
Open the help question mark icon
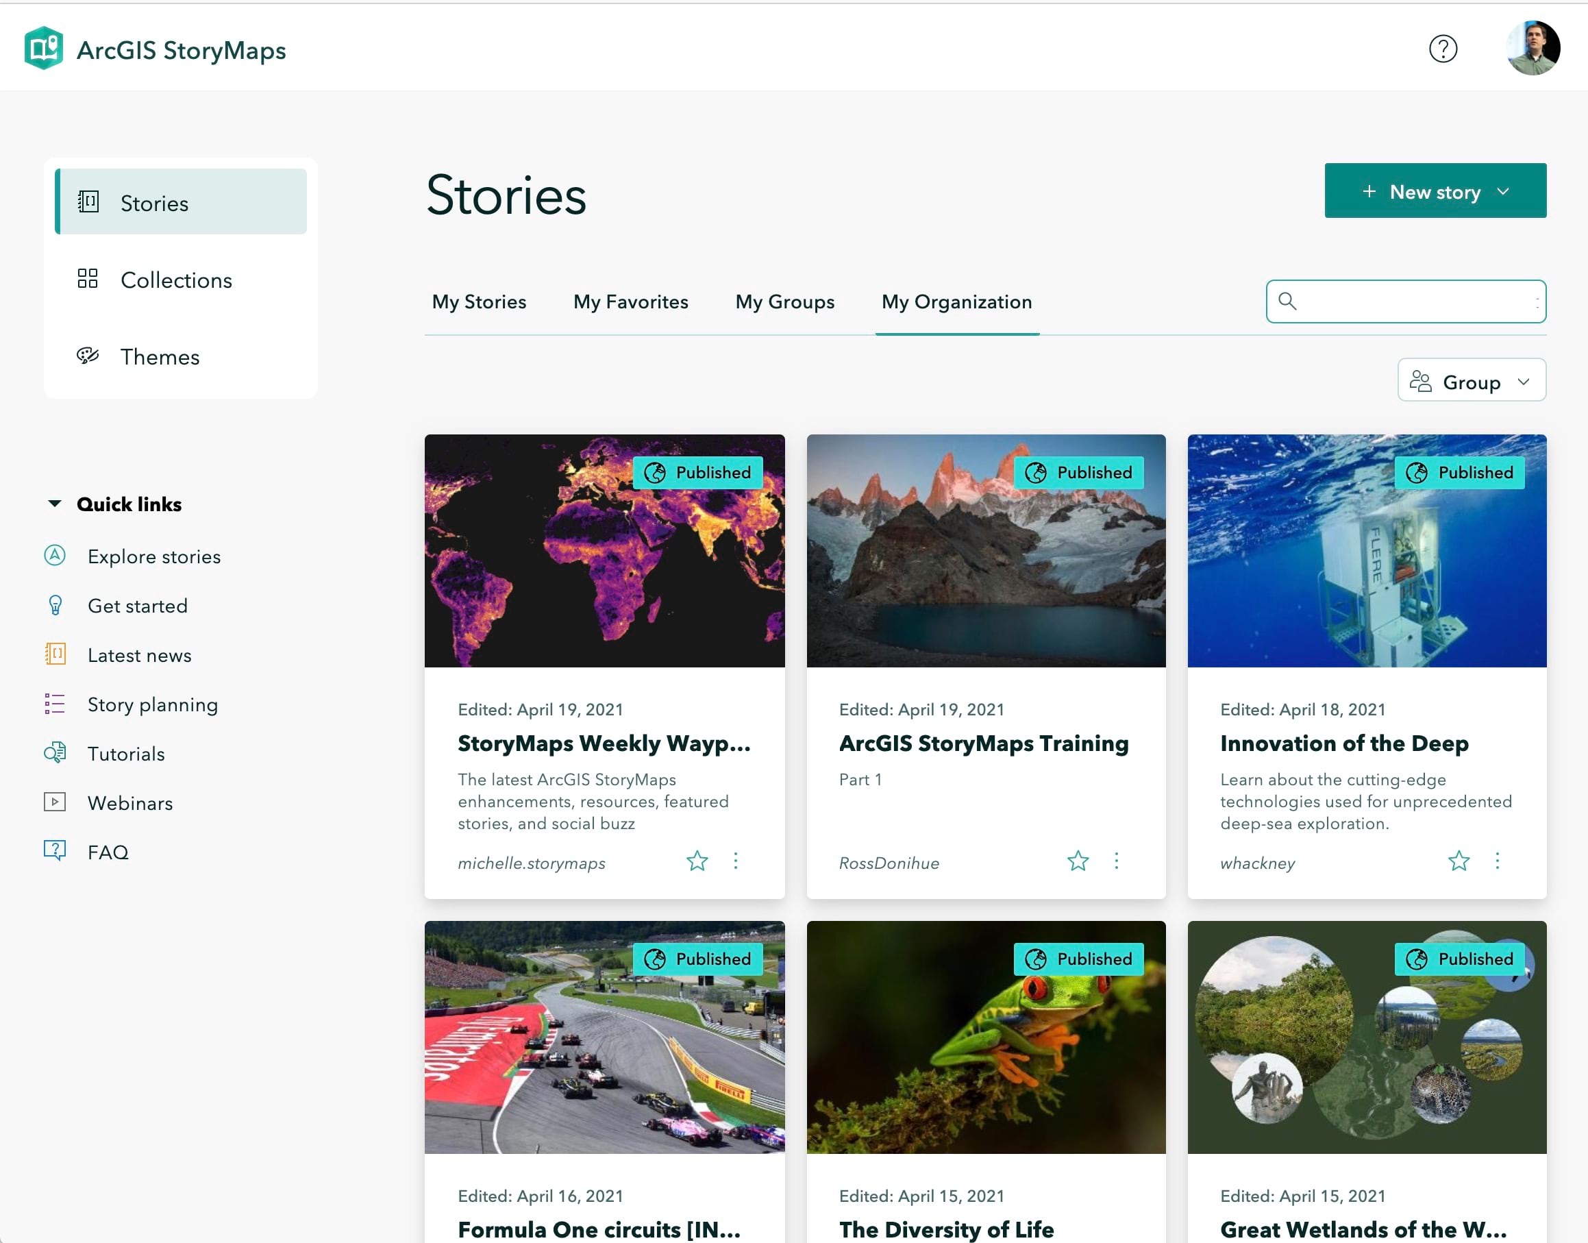[x=1443, y=49]
